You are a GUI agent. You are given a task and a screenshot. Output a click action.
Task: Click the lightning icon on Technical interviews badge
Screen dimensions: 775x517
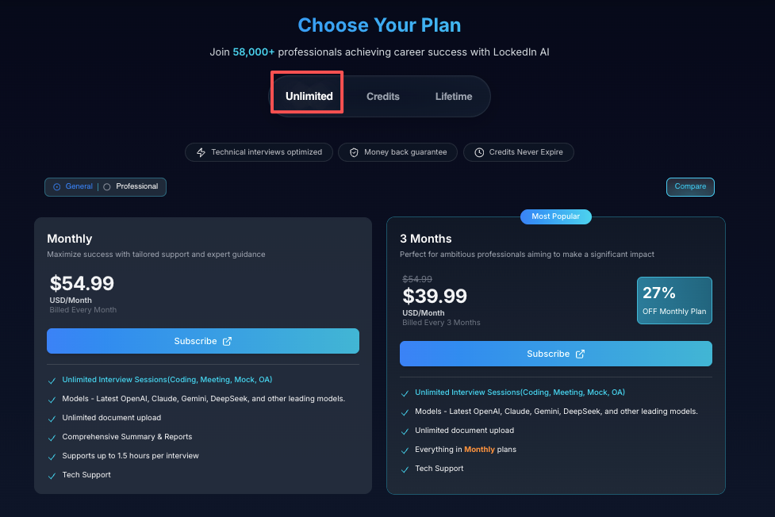(200, 152)
